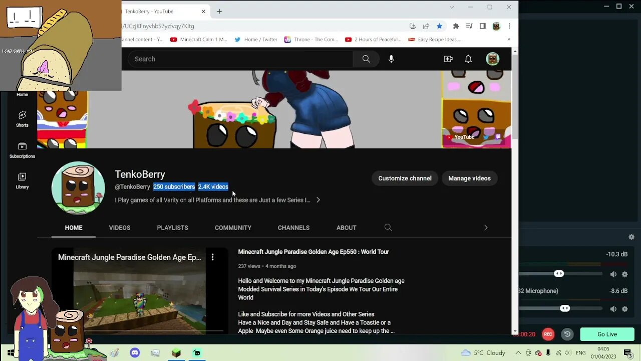Open the 2 Hours of Peaceful... bookmark

pyautogui.click(x=374, y=40)
